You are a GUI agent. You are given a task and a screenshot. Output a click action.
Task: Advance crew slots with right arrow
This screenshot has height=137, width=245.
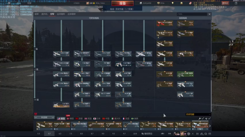tap(210, 126)
